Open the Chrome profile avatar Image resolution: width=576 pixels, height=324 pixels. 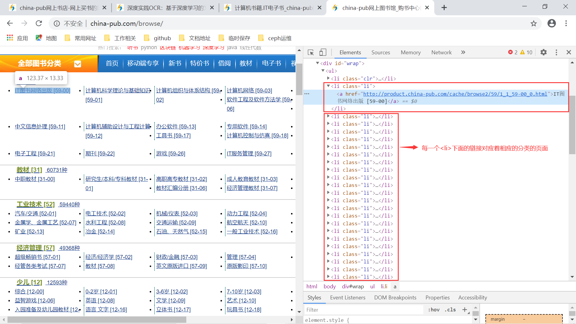551,23
